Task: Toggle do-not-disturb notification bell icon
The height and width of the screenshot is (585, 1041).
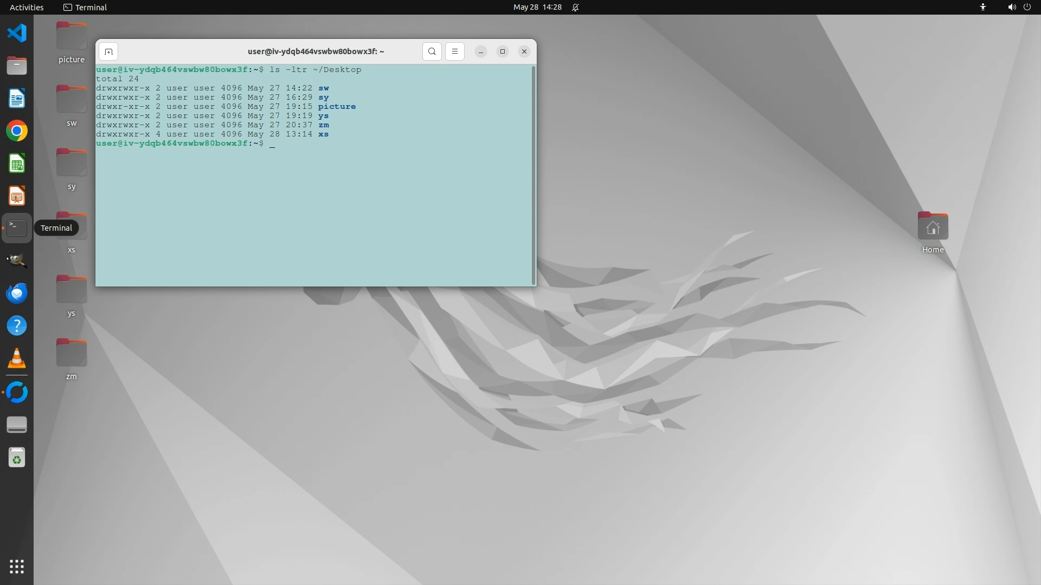Action: coord(575,7)
